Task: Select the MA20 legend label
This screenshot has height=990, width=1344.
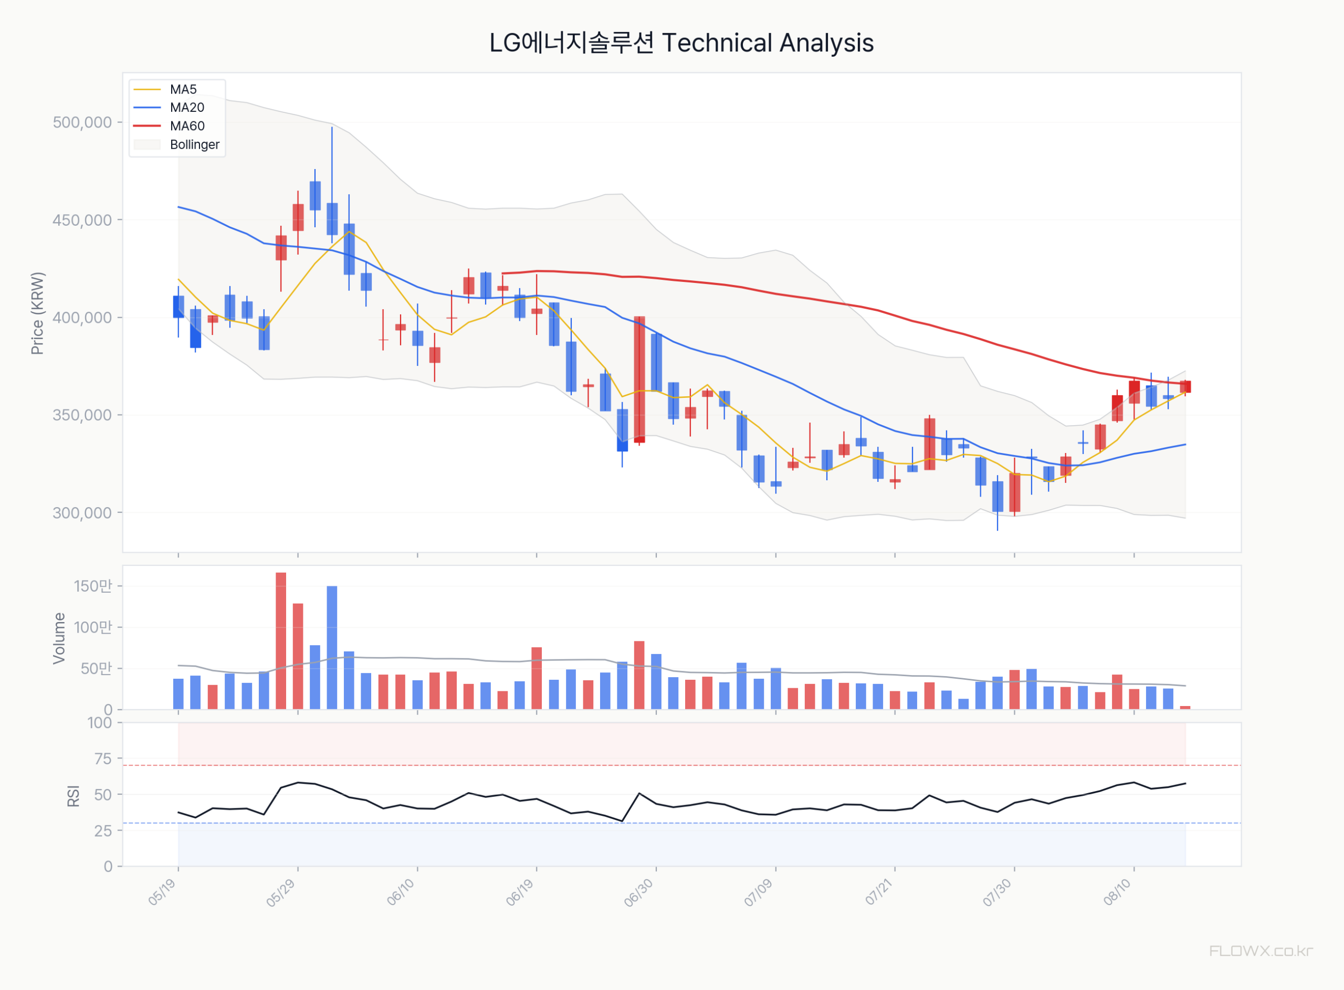Action: click(187, 108)
